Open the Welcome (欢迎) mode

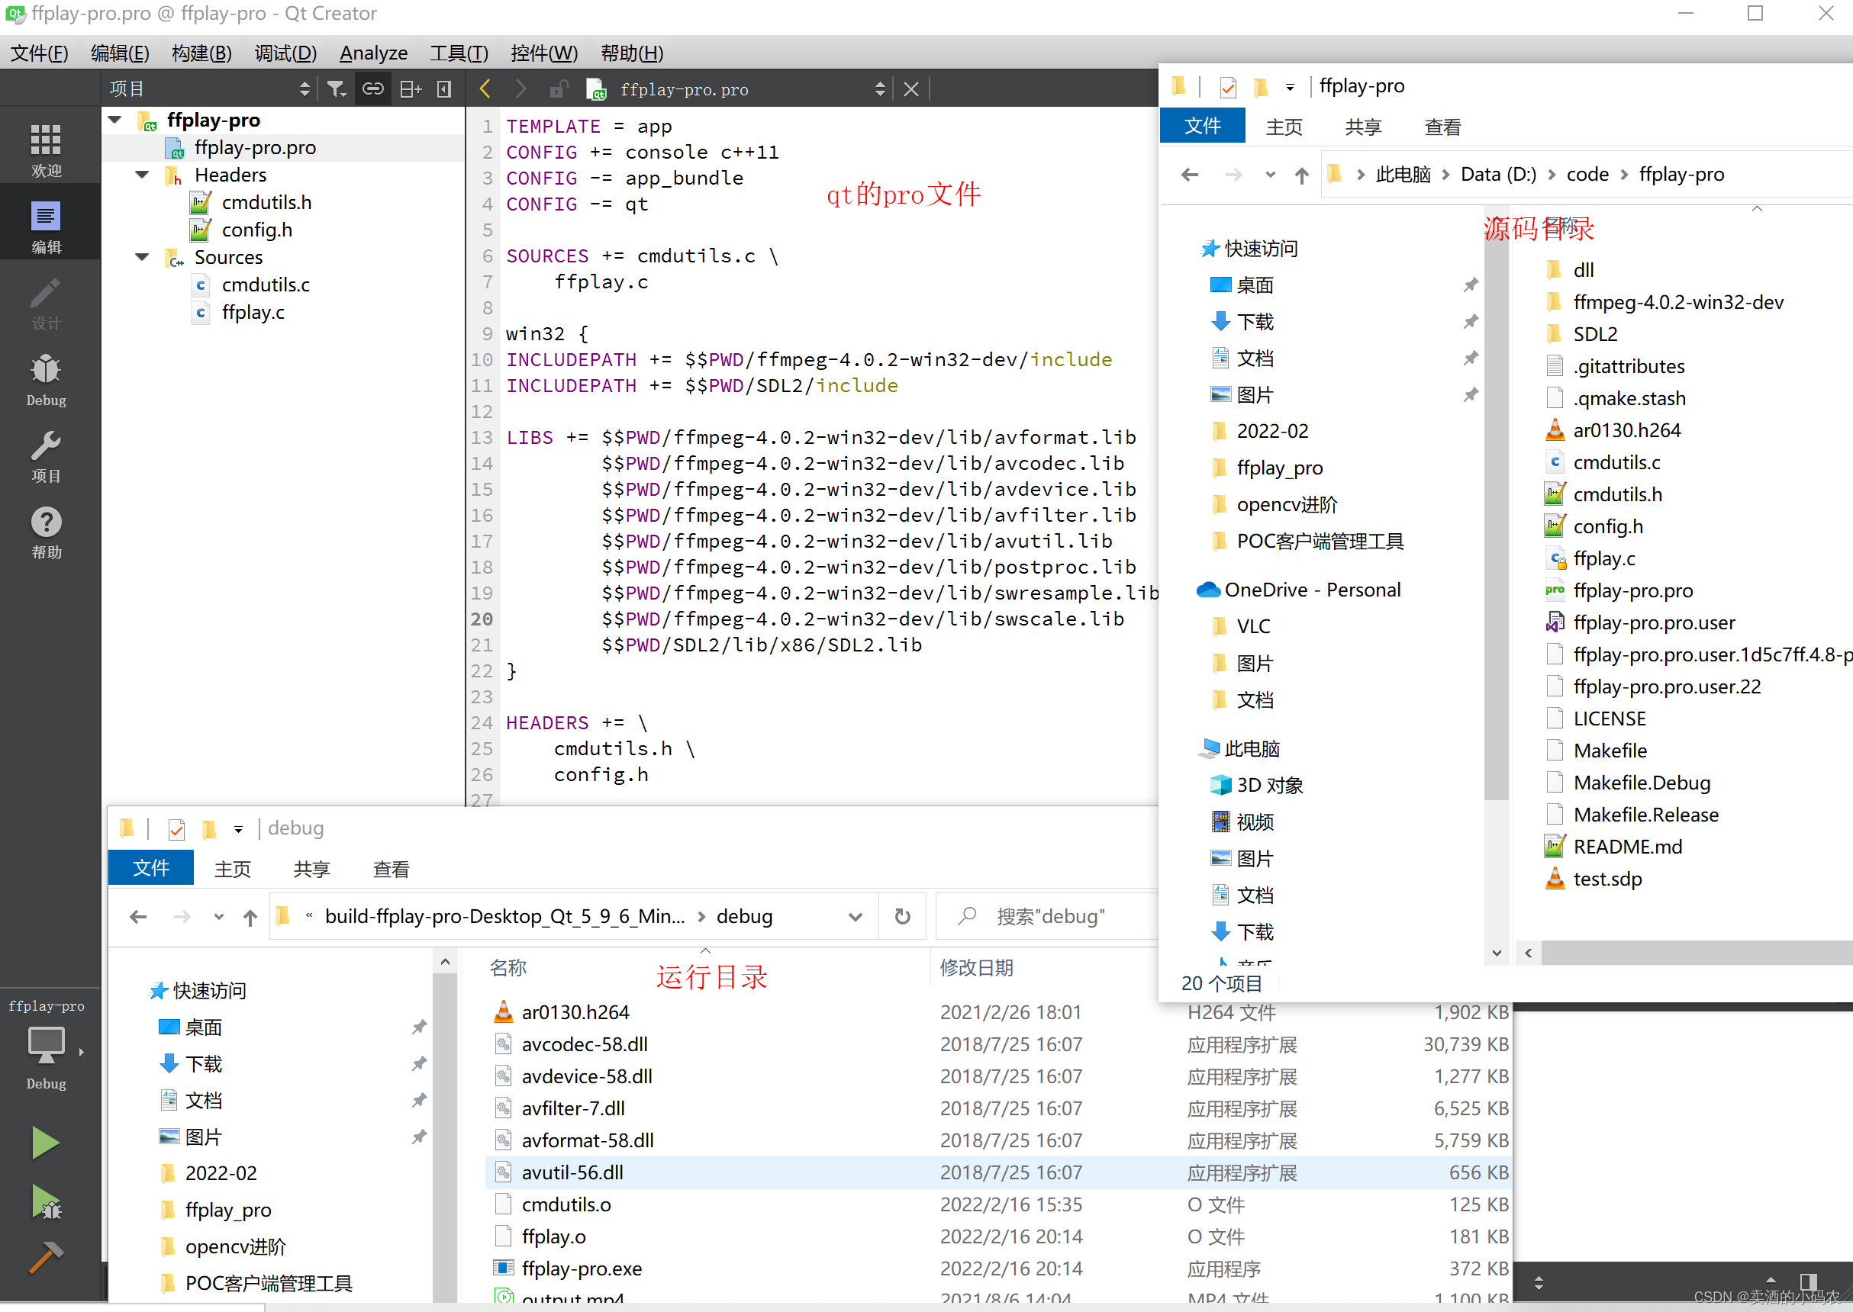coord(46,150)
